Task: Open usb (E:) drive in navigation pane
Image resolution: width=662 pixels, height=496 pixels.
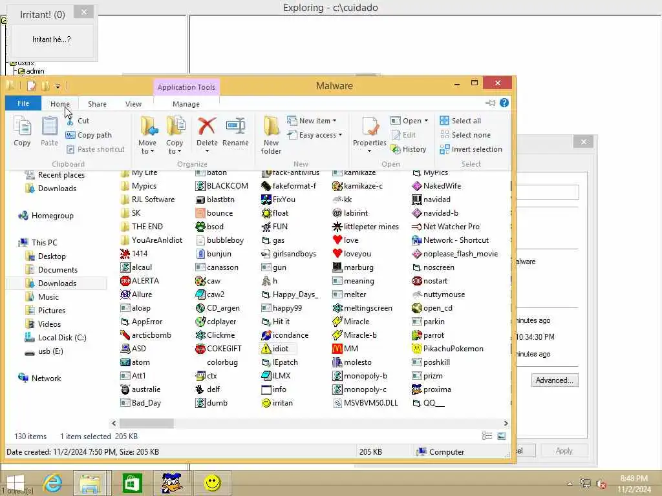Action: [44, 351]
